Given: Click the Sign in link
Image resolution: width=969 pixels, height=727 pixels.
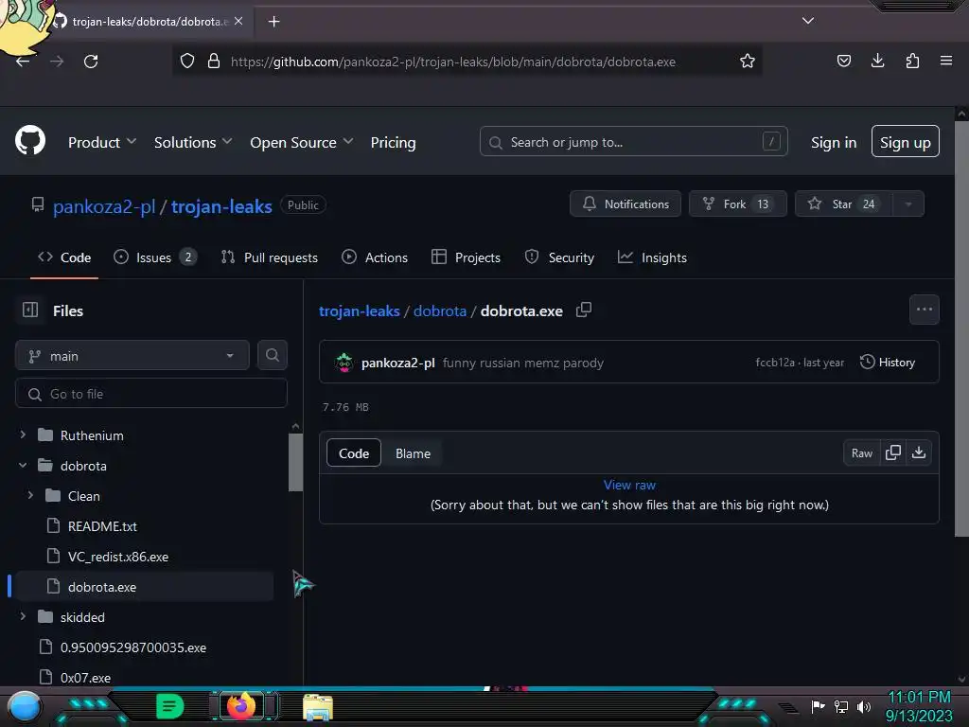Looking at the screenshot, I should [834, 142].
